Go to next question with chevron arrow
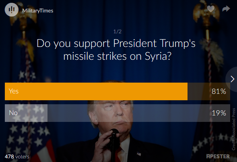The image size is (237, 162). (232, 79)
